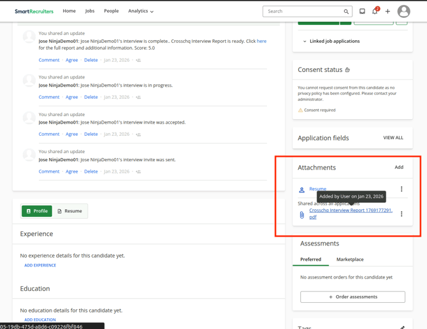This screenshot has width=427, height=329.
Task: Open the notifications bell
Action: pyautogui.click(x=375, y=11)
